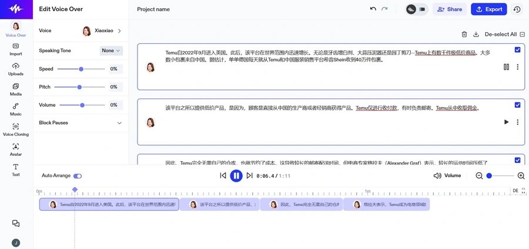Select timeline clip starting 因此，Temu完全
The image size is (529, 249).
302,204
